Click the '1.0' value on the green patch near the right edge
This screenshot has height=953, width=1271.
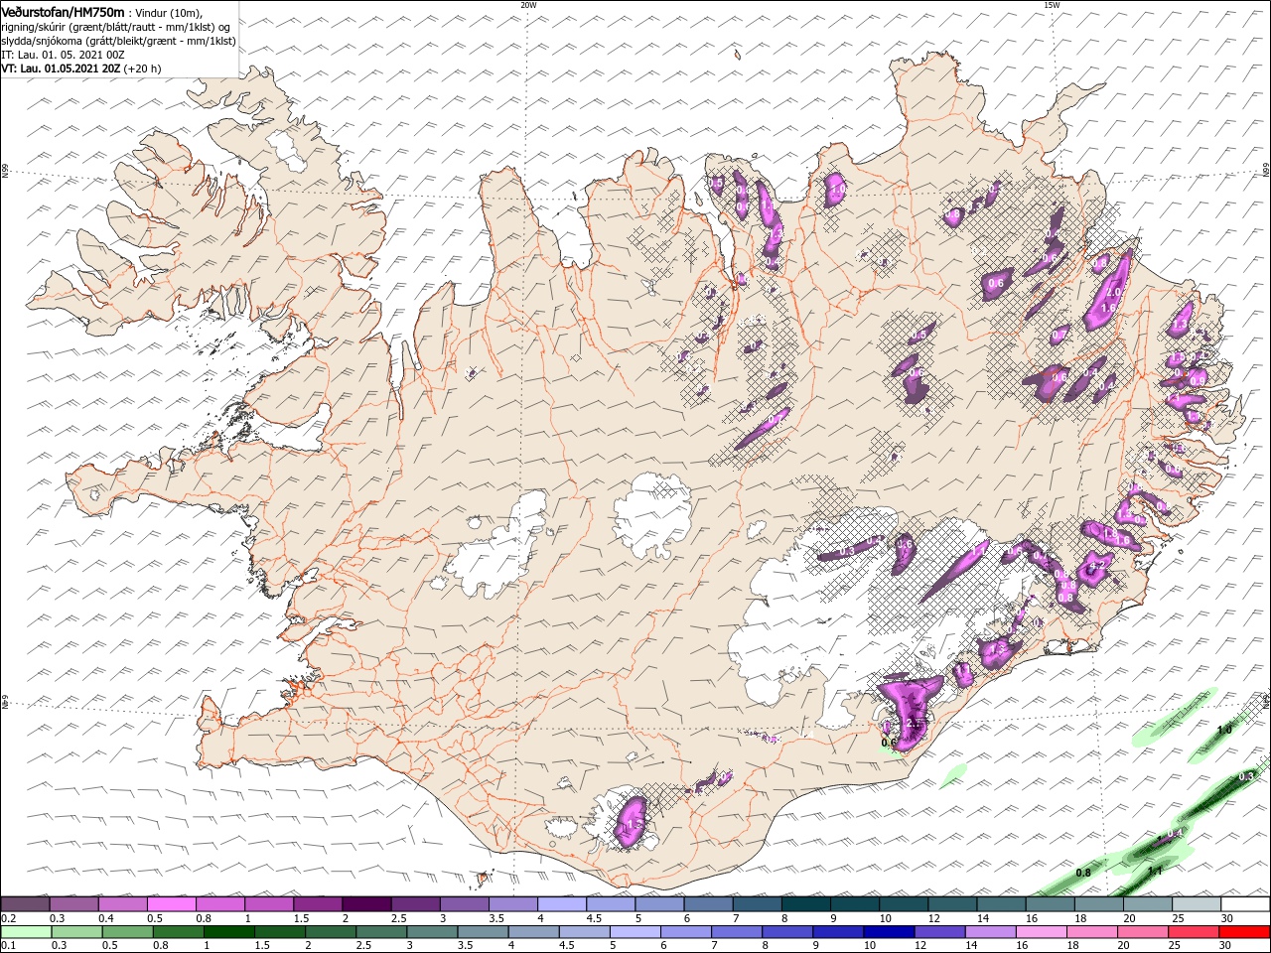pyautogui.click(x=1224, y=730)
